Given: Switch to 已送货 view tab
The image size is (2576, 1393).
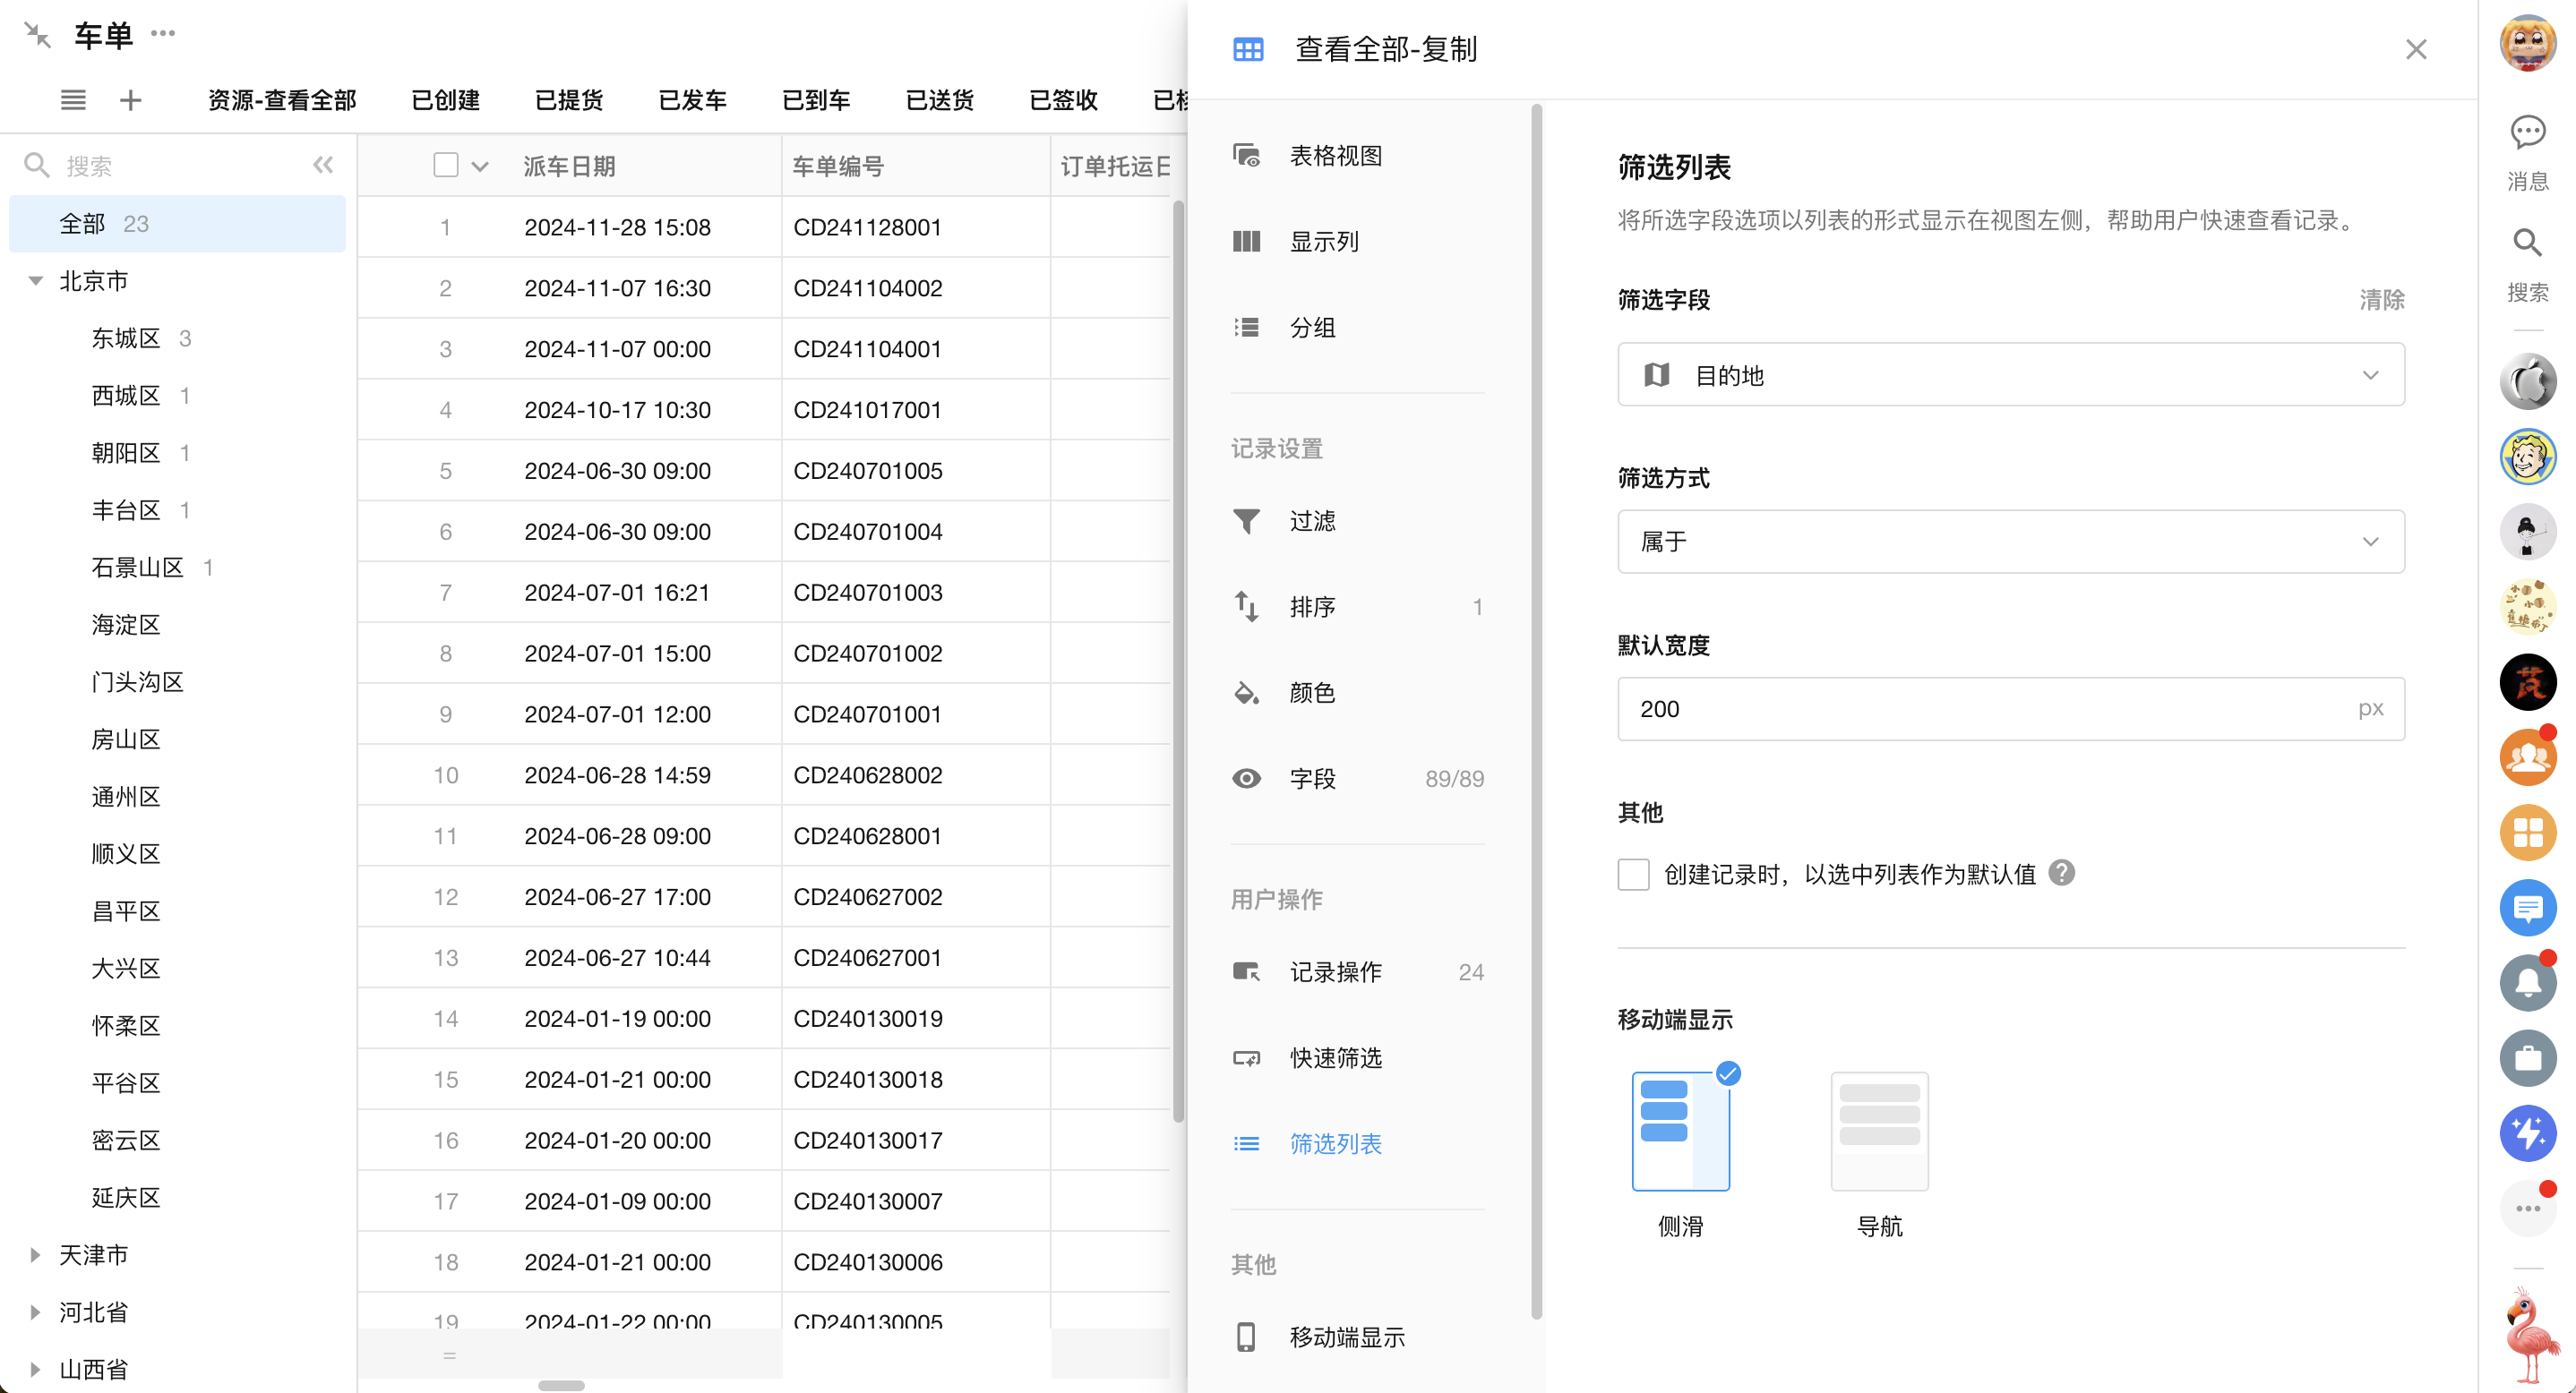Looking at the screenshot, I should point(940,100).
